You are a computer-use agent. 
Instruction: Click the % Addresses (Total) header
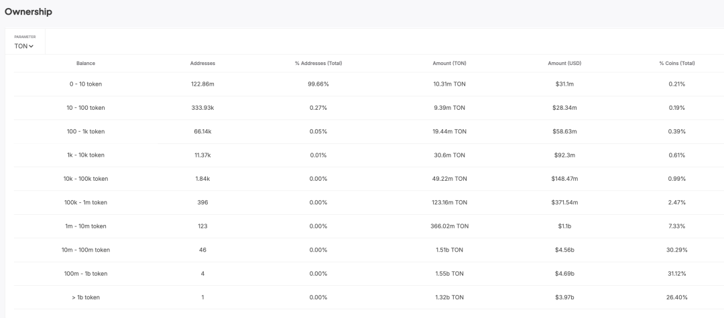coord(318,64)
